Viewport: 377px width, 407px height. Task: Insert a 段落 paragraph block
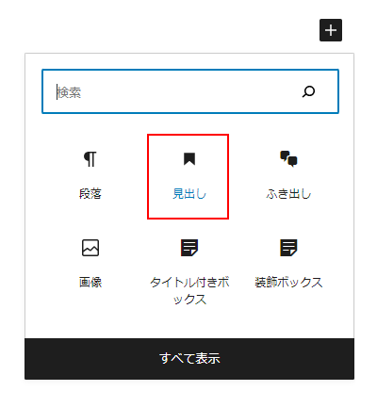coord(90,176)
